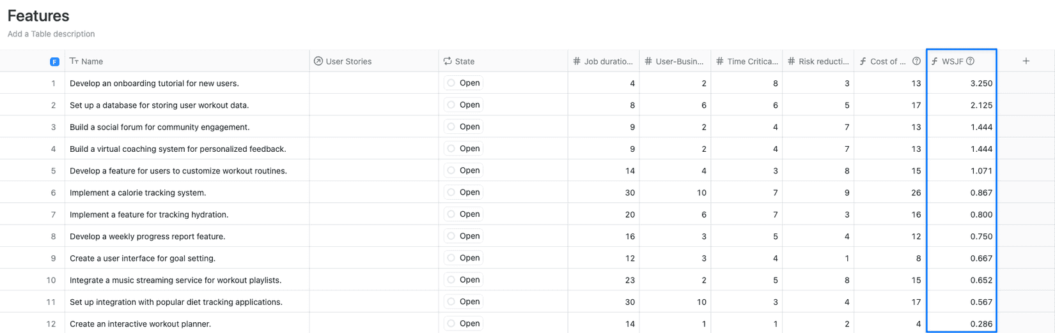Click the formula icon in WSJF header
Screen dimensions: 1055x333
935,61
